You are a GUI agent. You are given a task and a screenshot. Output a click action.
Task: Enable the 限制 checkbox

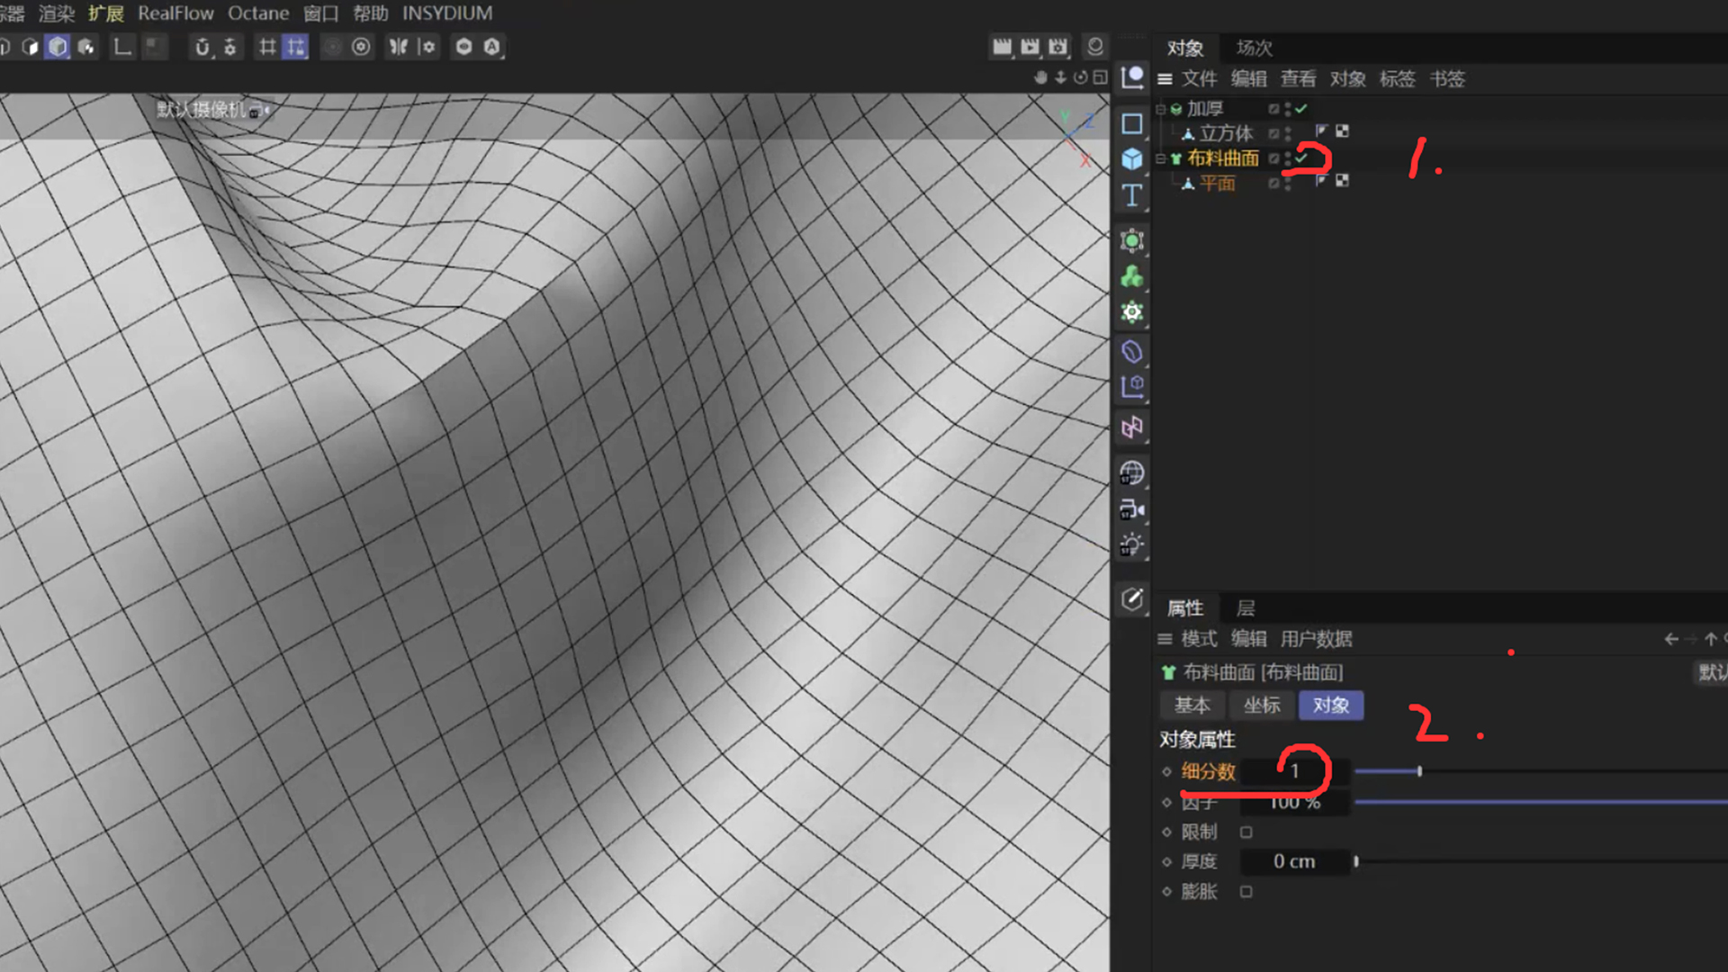[1246, 832]
